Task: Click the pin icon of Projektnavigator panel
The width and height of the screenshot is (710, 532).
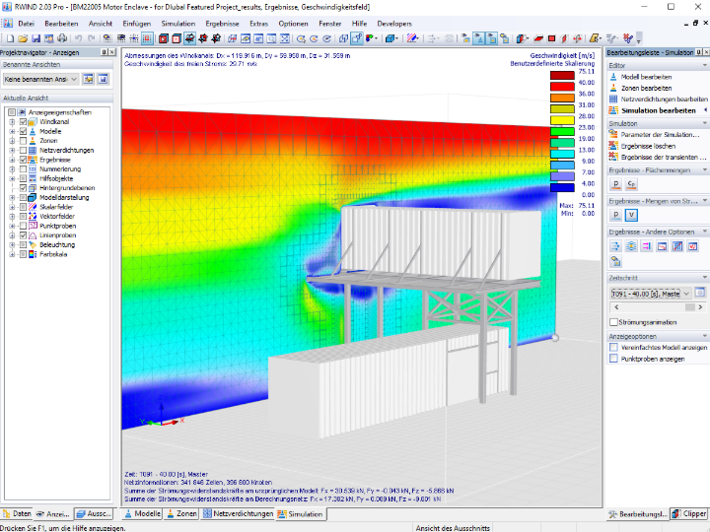Action: 104,52
